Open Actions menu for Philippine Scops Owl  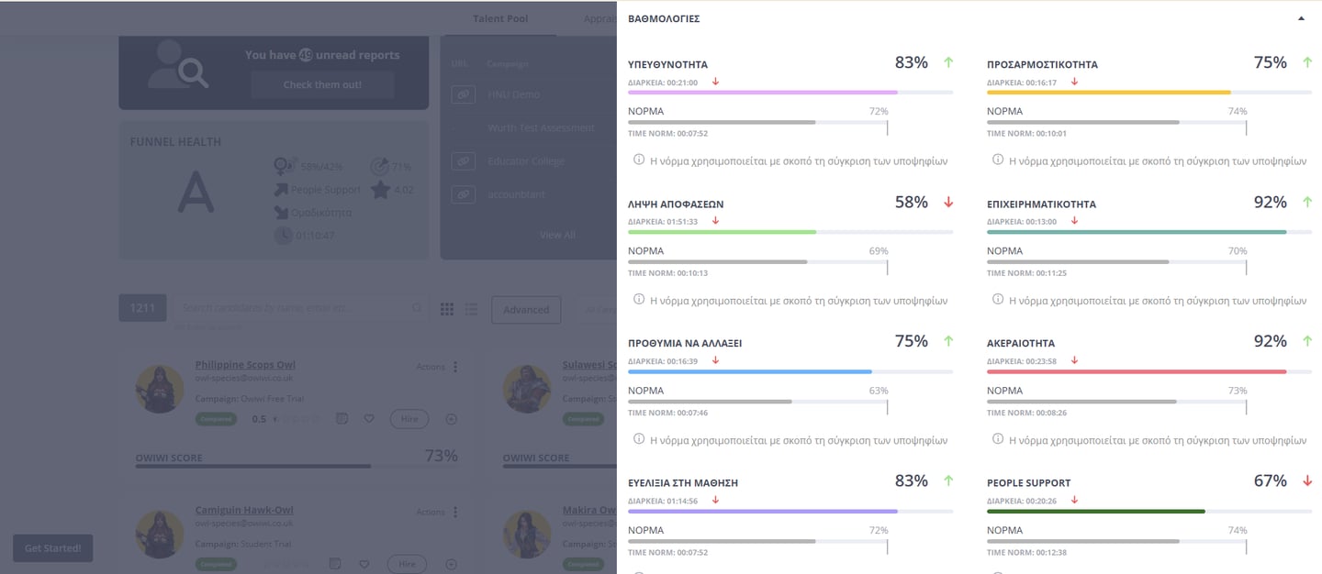point(454,367)
